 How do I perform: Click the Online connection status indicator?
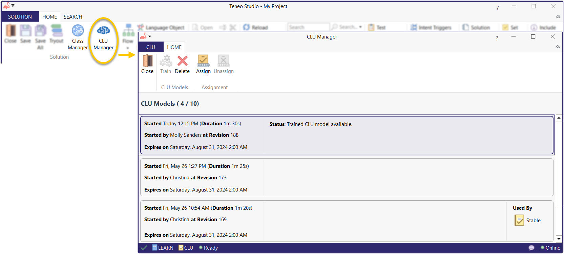point(550,248)
